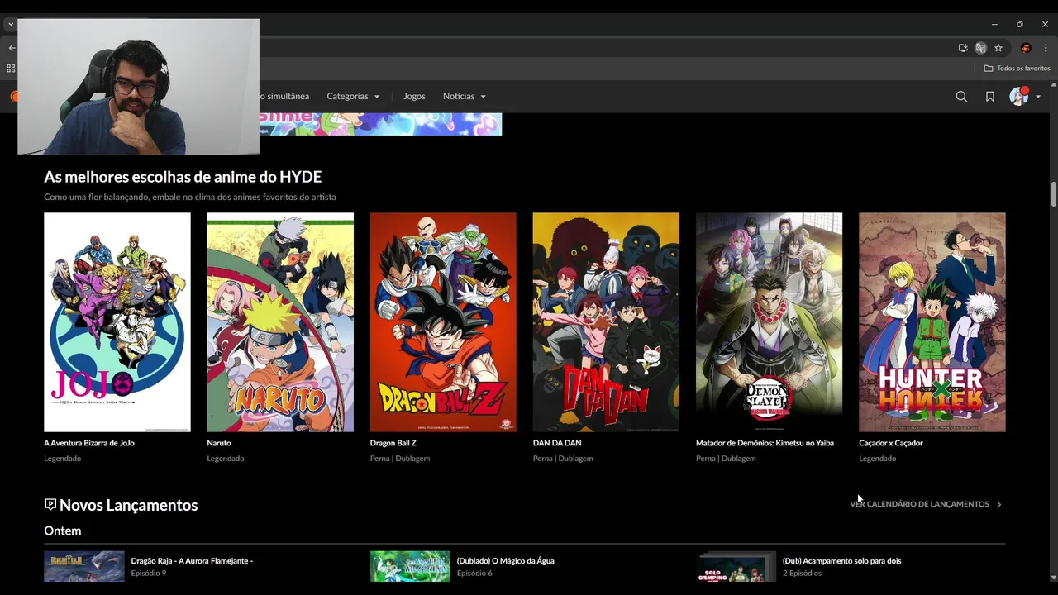
Task: Click the chevron after Calendário de Lançamentos
Action: pos(998,504)
